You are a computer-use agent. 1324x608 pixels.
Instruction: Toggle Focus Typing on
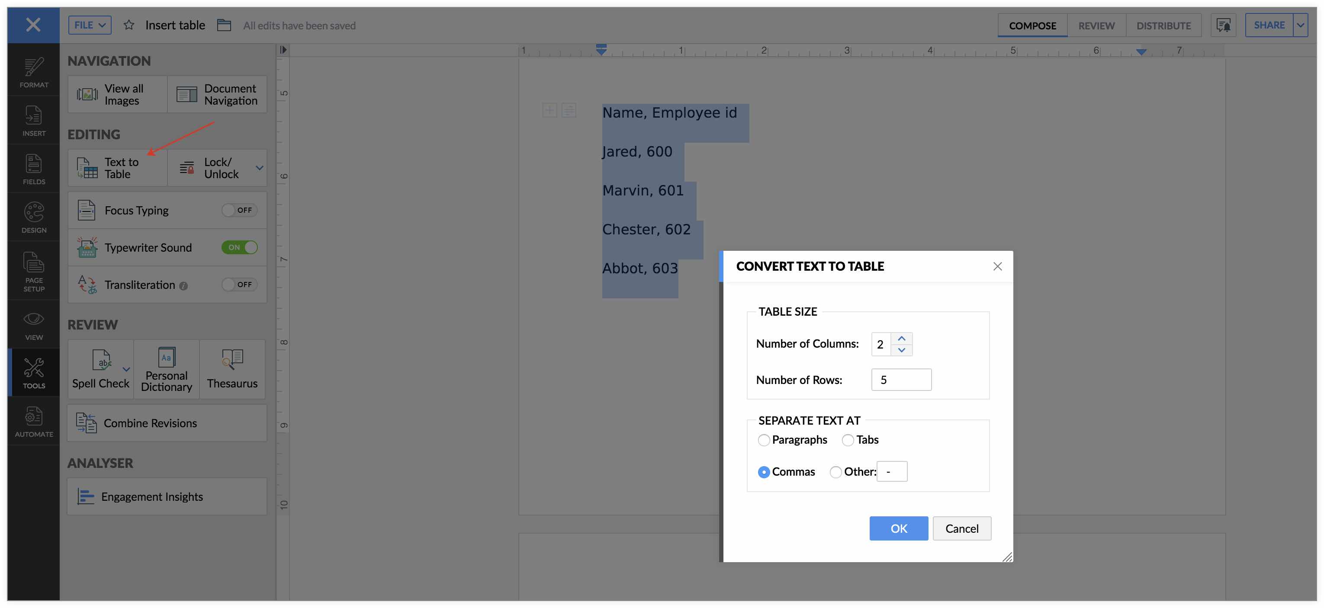pyautogui.click(x=239, y=210)
